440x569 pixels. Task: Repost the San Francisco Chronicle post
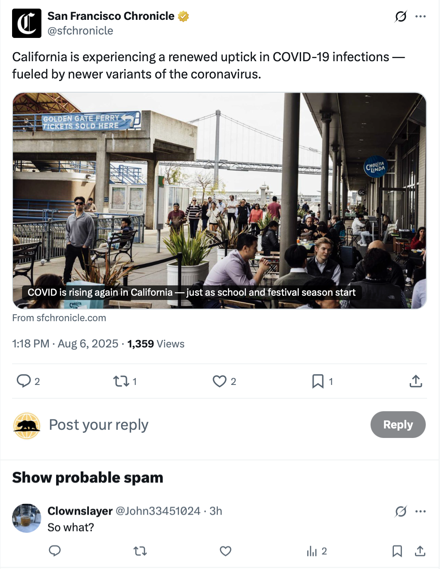[121, 381]
